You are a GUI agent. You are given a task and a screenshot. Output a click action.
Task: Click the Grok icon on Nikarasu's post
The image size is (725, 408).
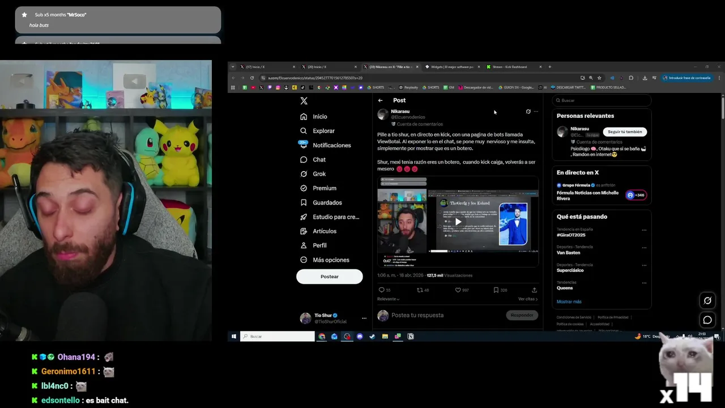click(528, 112)
